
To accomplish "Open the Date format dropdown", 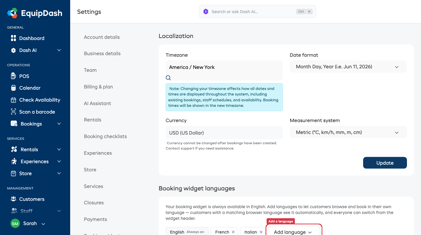I will click(x=348, y=67).
